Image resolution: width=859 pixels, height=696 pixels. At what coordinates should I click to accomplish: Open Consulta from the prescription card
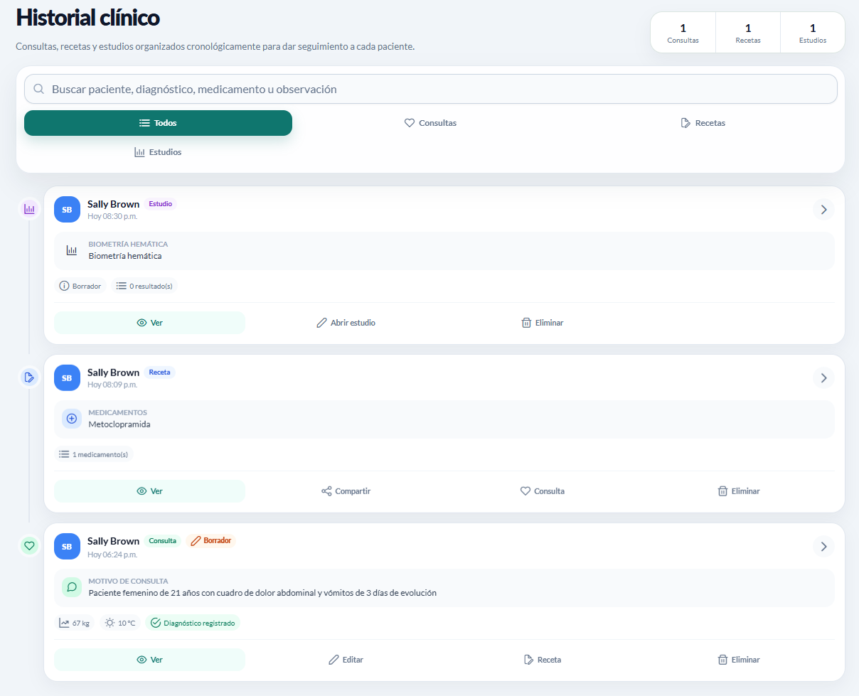coord(542,491)
